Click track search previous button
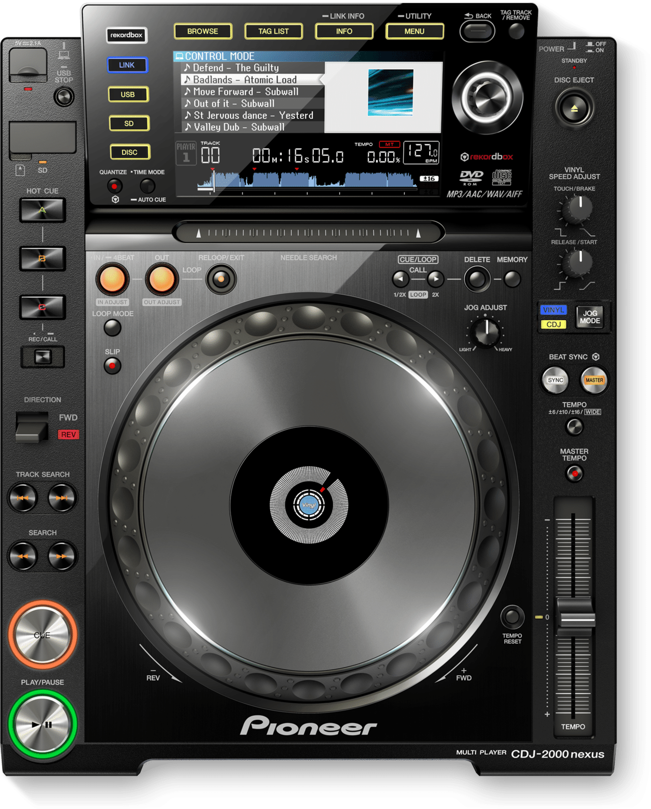Viewport: 651px width, 809px height. [22, 498]
